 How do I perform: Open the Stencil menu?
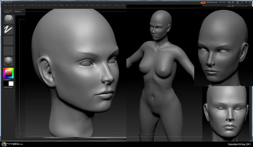click(x=92, y=5)
